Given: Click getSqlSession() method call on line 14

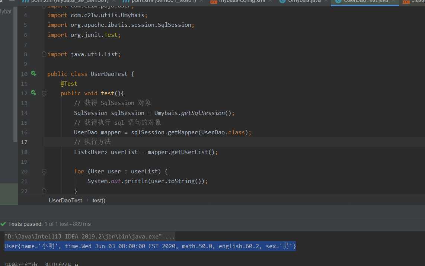Looking at the screenshot, I should 206,113.
